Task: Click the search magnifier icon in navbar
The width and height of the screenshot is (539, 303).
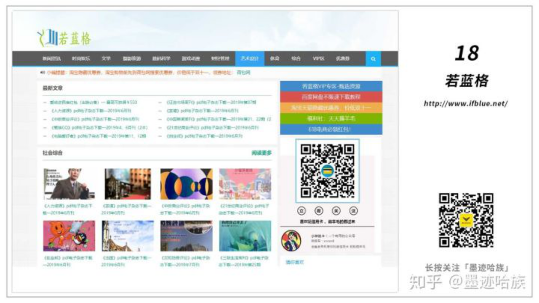Action: pyautogui.click(x=373, y=59)
